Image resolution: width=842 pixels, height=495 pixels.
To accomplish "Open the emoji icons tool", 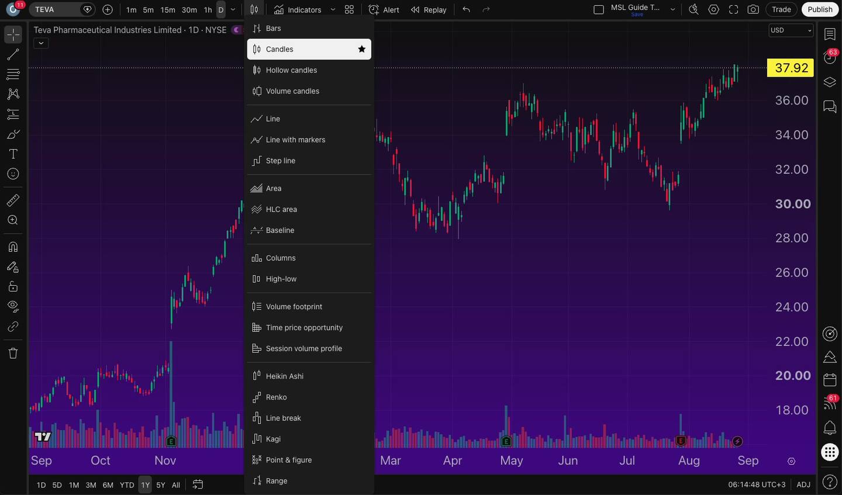I will [13, 174].
